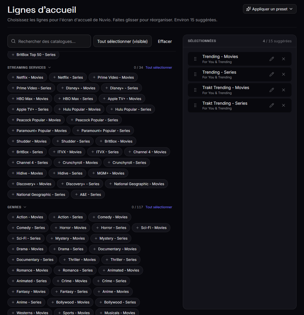Remove Trending - Series from selected

pos(284,74)
